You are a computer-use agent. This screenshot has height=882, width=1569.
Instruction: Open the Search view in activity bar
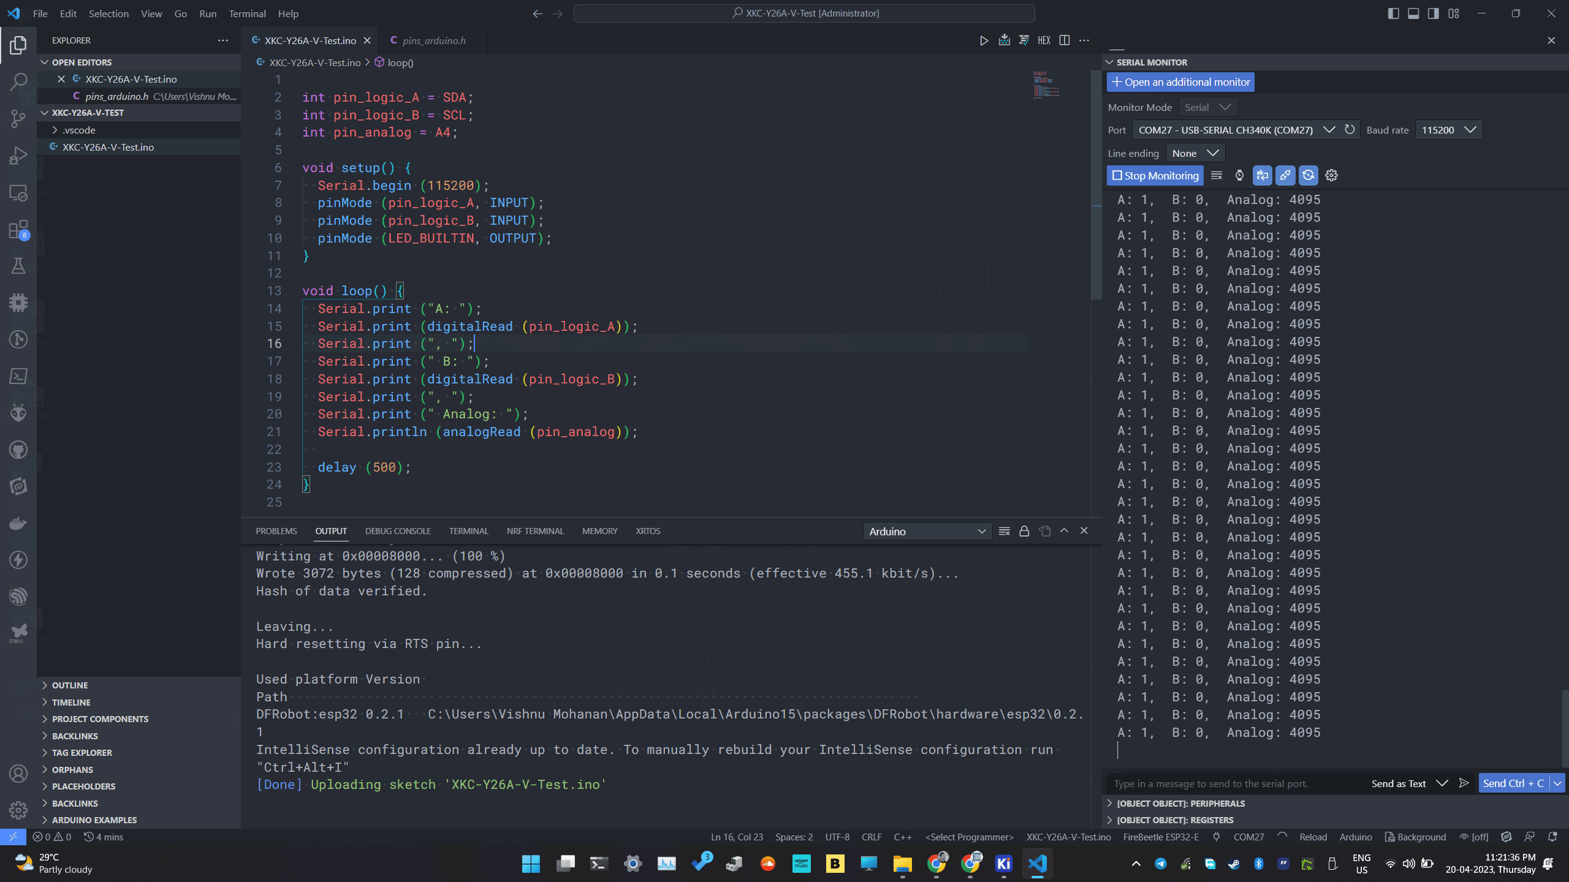(18, 81)
